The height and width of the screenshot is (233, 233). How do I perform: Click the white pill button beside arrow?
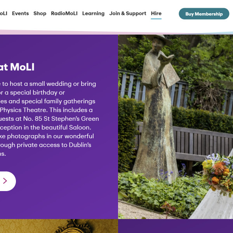click(7, 181)
